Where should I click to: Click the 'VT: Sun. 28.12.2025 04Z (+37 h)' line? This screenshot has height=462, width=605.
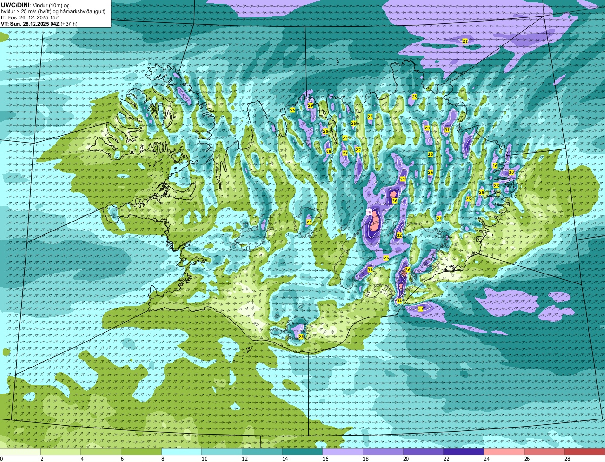coord(39,24)
